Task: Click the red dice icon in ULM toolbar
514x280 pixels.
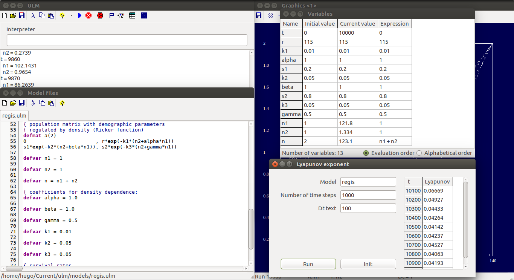Action: (100, 15)
